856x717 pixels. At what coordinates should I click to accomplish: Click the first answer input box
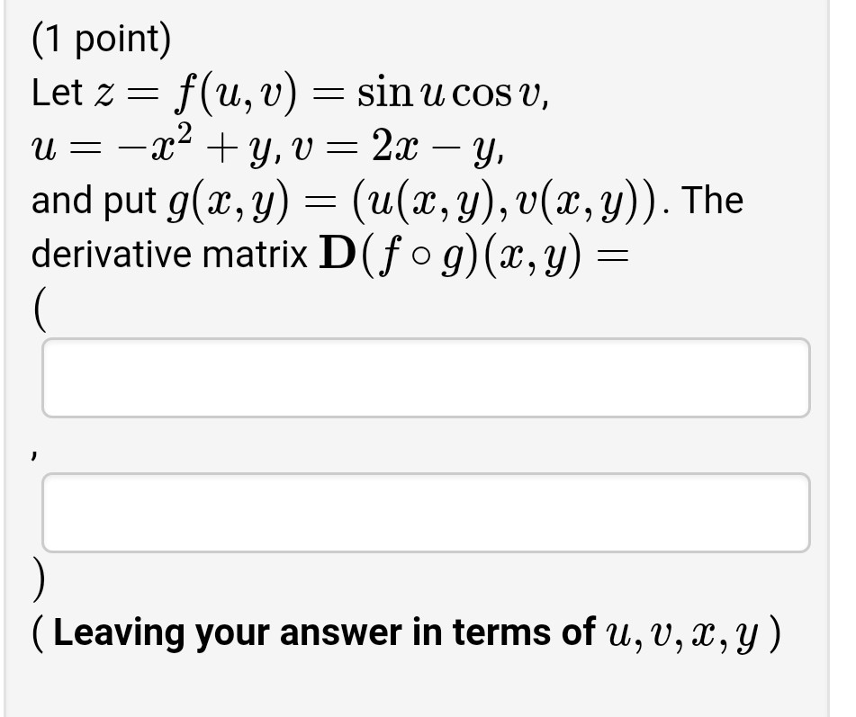point(426,378)
